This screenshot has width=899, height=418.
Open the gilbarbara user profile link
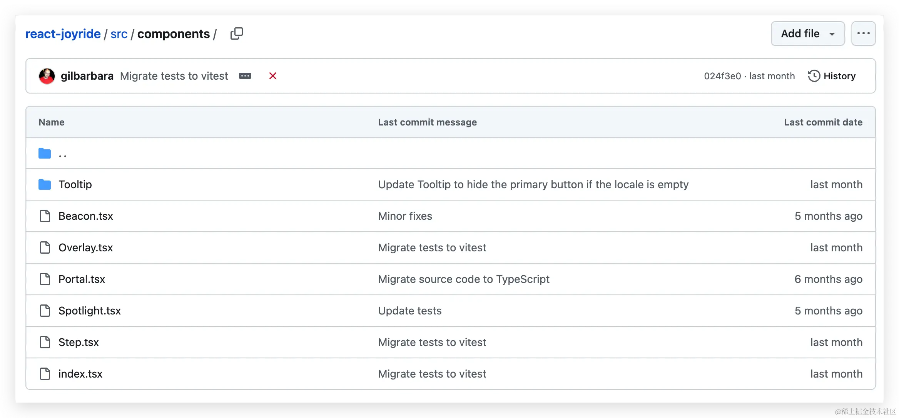coord(87,76)
